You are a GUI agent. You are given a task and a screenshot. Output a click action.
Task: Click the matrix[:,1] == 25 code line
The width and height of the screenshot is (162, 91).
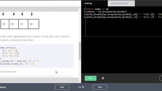click(20, 61)
